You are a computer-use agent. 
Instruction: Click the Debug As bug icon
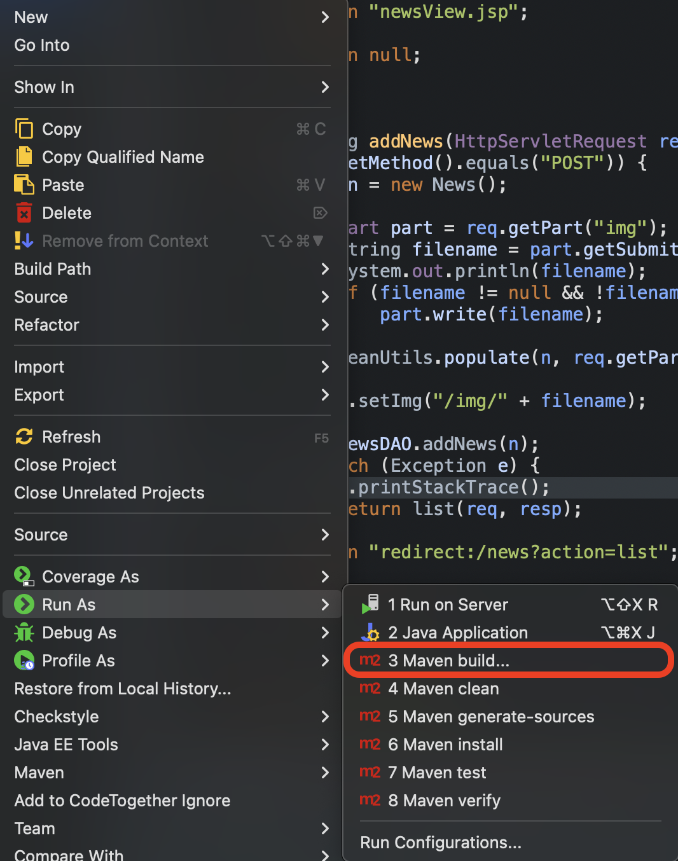(x=24, y=633)
